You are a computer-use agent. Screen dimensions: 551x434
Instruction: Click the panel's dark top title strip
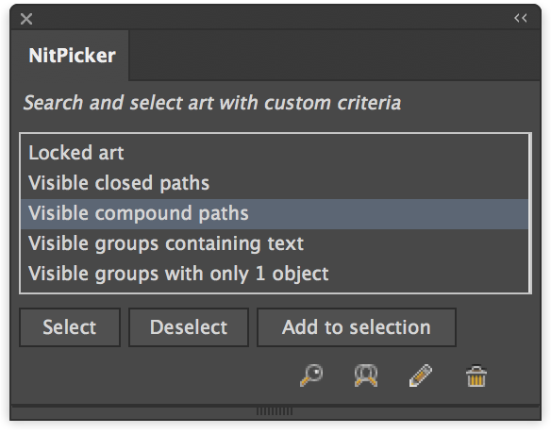point(275,18)
